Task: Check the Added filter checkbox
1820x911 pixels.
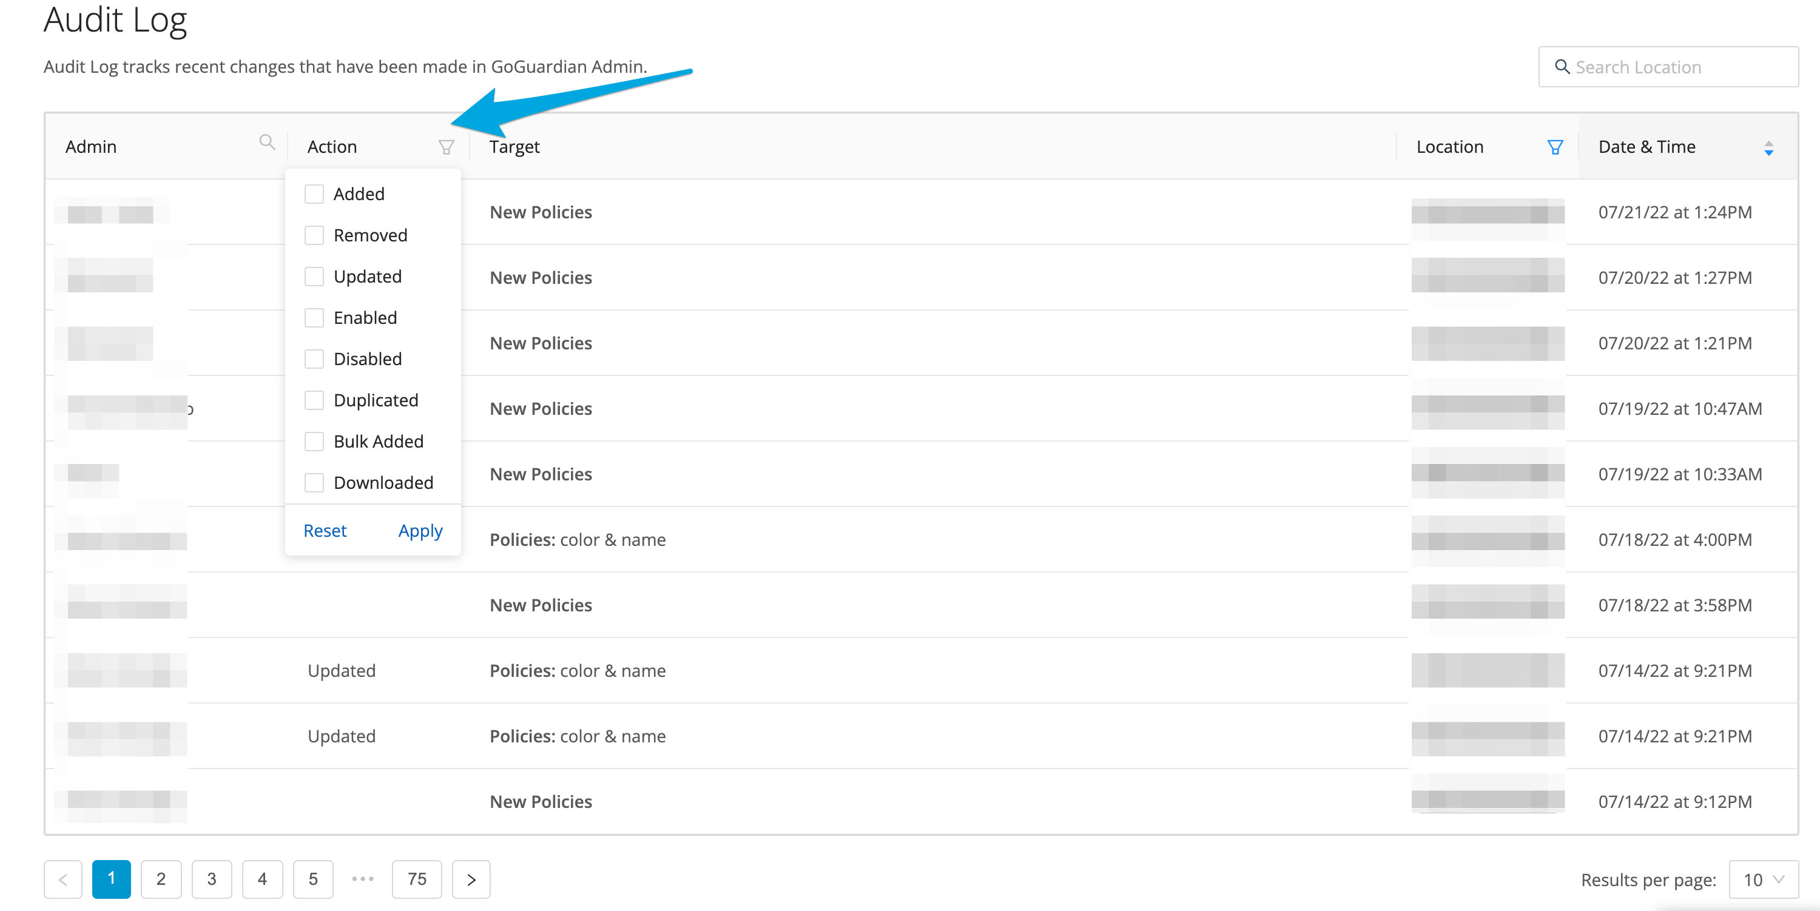Action: (x=314, y=194)
